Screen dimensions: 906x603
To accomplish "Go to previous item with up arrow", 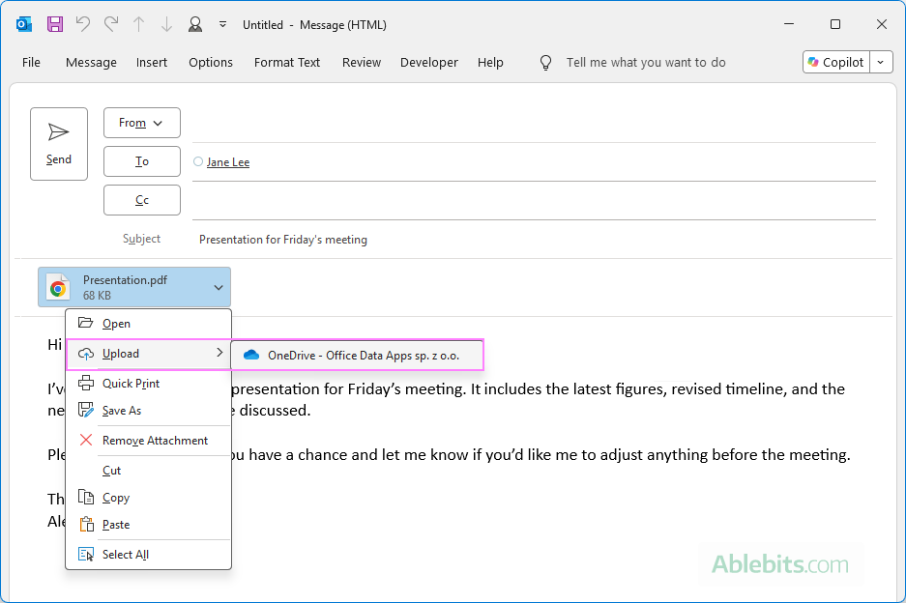I will pyautogui.click(x=138, y=24).
